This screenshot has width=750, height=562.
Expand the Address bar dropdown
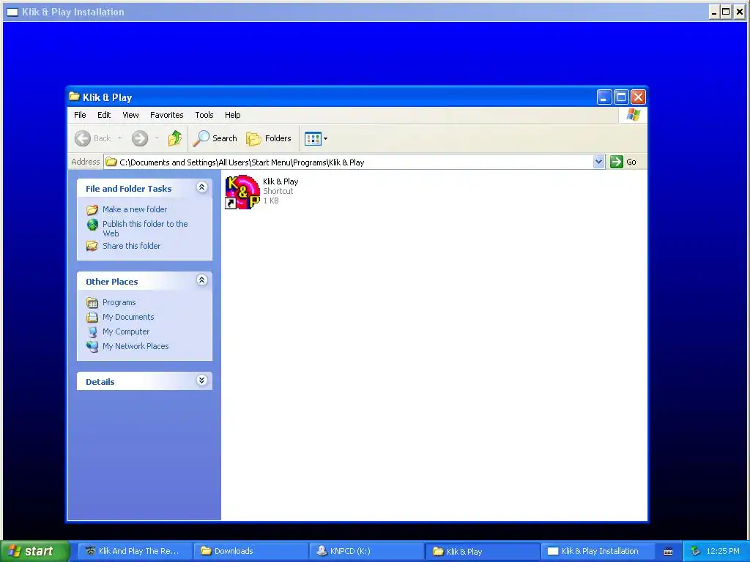click(x=598, y=162)
